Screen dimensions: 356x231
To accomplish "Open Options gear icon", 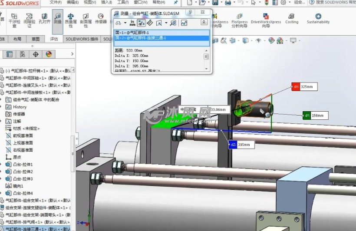I will [x=283, y=3].
